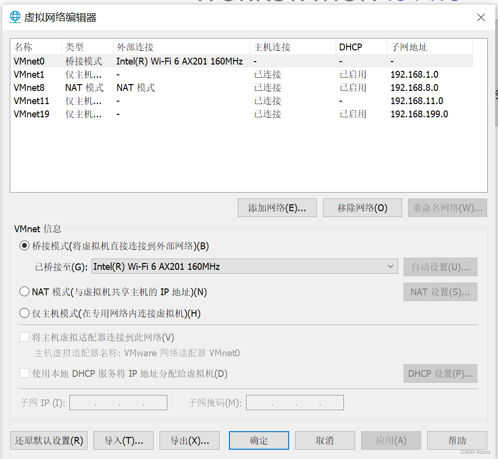Select the NAT 模式 radio button

24,291
